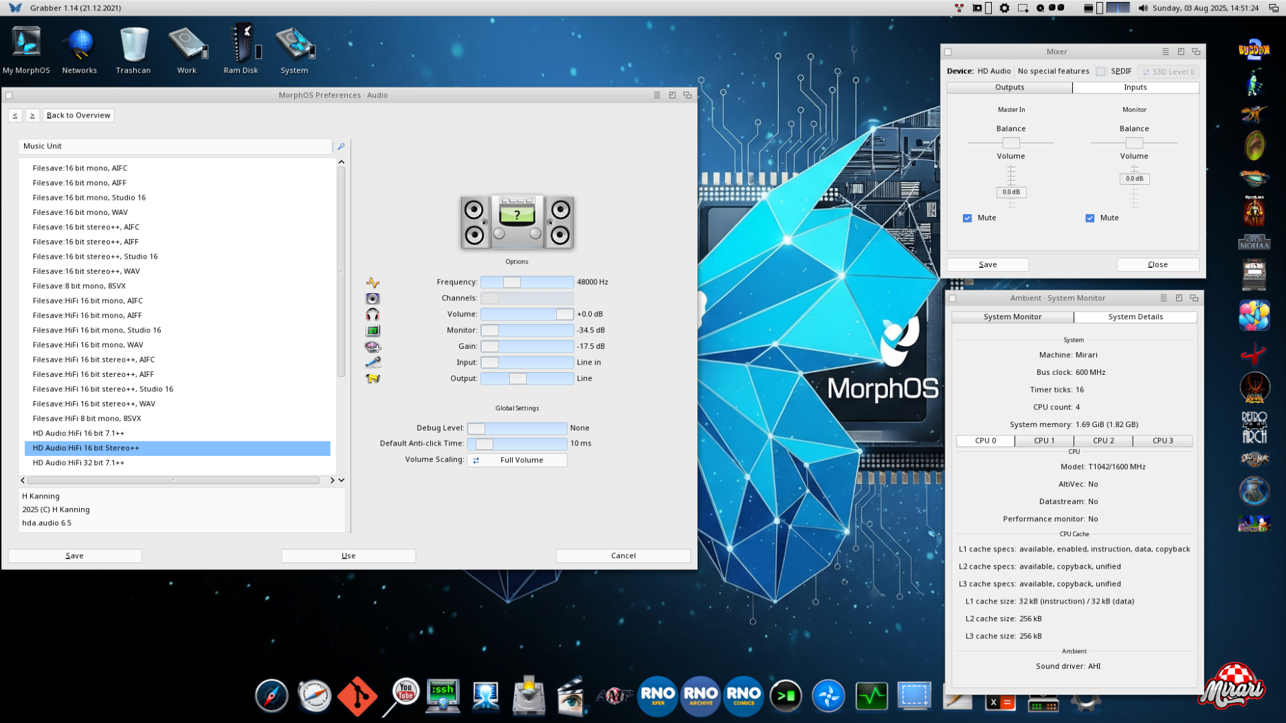Click the down arrow below audio mode list
1286x723 pixels.
[x=341, y=481]
